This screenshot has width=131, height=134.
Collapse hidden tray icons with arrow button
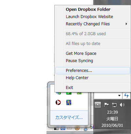pos(98,105)
